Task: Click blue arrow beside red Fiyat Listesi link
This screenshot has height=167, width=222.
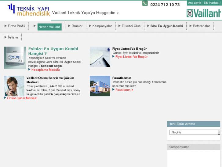Action: (113, 56)
